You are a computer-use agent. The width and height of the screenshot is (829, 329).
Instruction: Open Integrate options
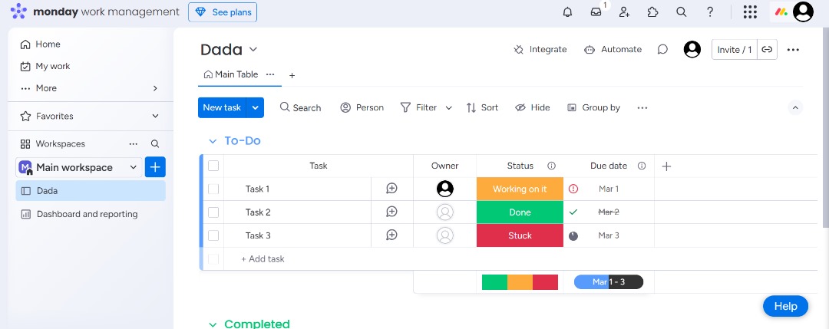[540, 49]
